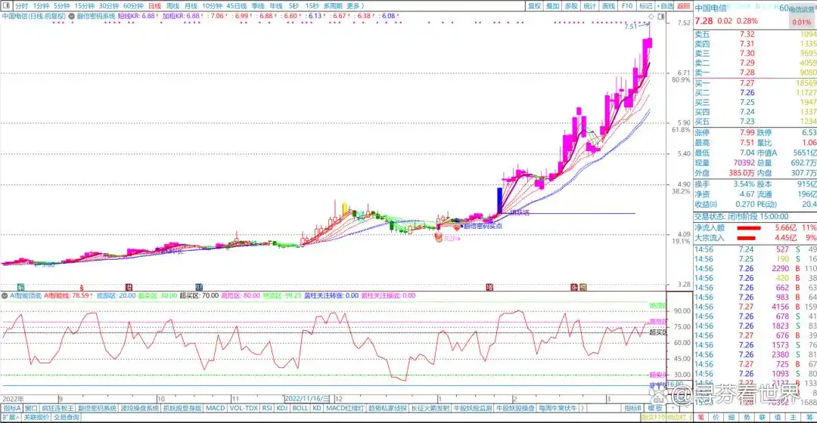
Task: Select the 60分钟 period tab
Action: pos(133,5)
